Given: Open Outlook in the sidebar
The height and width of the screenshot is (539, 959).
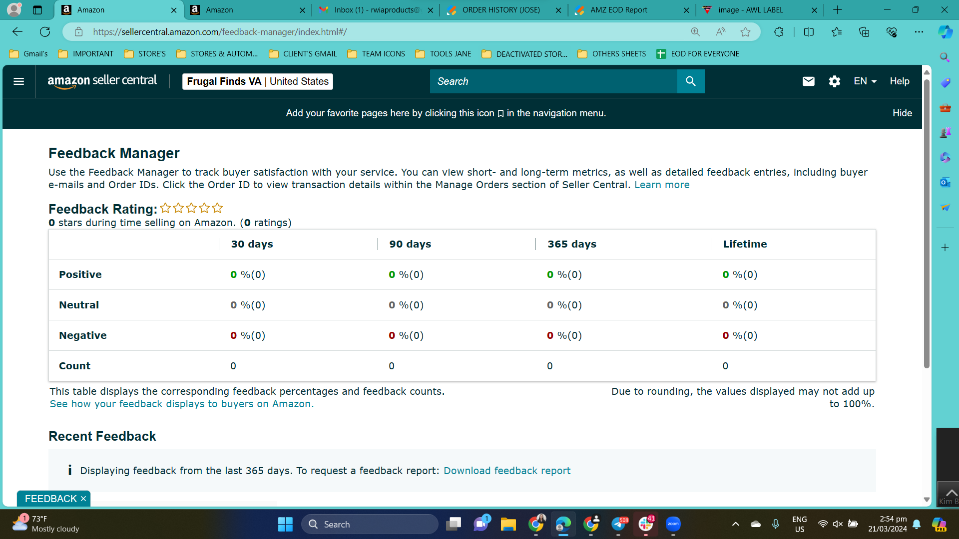Looking at the screenshot, I should pos(945,182).
